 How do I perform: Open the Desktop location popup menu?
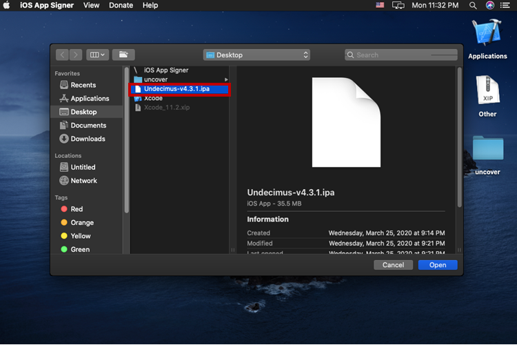click(256, 55)
